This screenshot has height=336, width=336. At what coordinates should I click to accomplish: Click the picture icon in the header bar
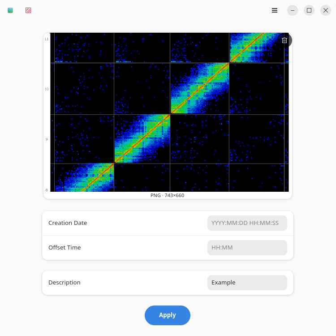tap(10, 10)
